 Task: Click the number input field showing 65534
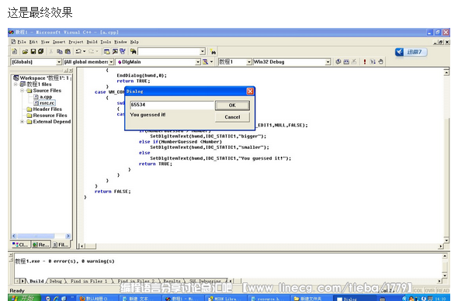pyautogui.click(x=172, y=105)
